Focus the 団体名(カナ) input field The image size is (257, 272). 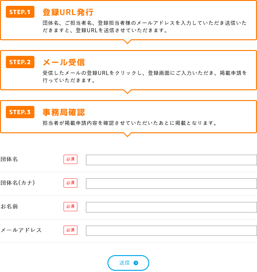point(171,183)
